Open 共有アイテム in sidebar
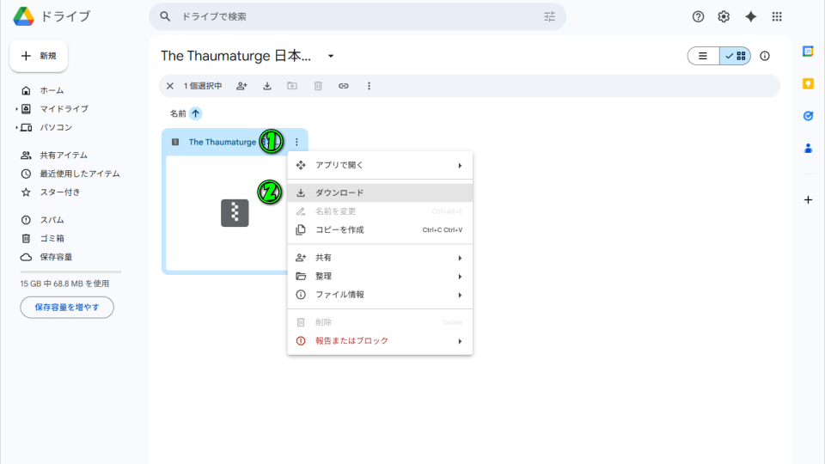The image size is (825, 464). click(x=63, y=156)
